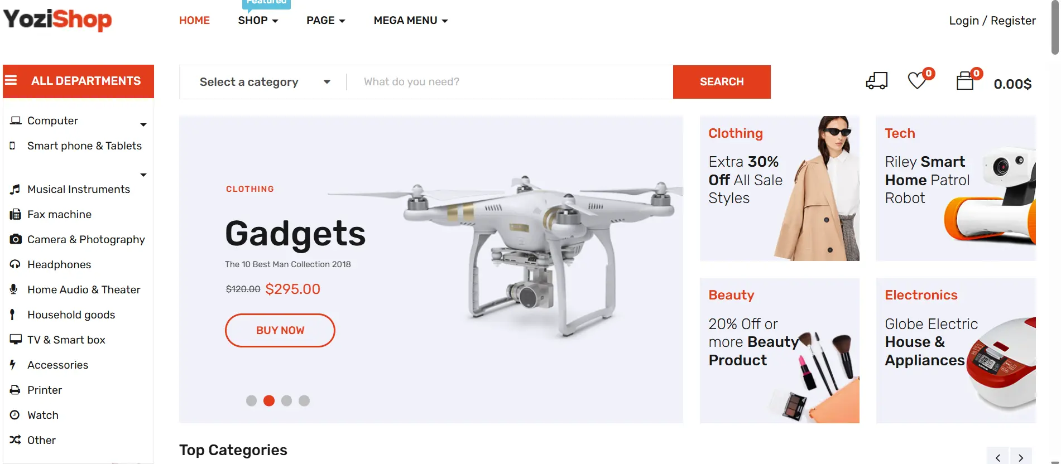Image resolution: width=1061 pixels, height=464 pixels.
Task: Select the first slider pagination dot
Action: click(x=251, y=400)
